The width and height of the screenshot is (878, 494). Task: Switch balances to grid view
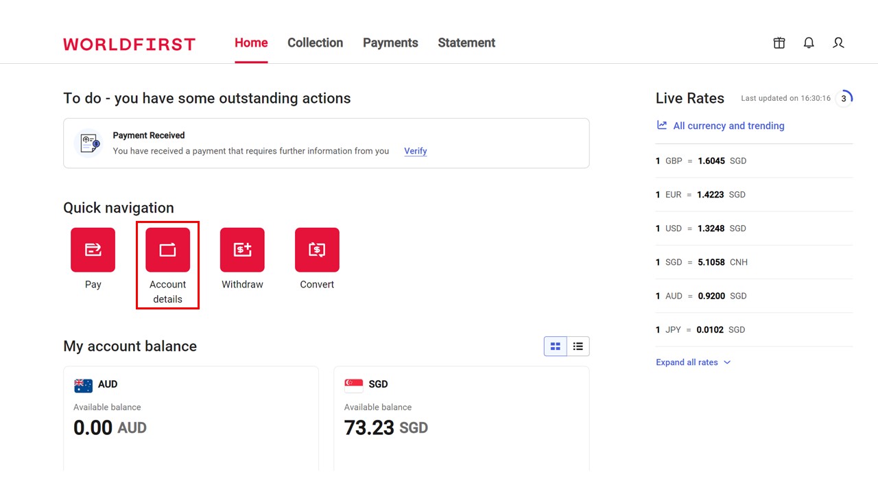556,346
